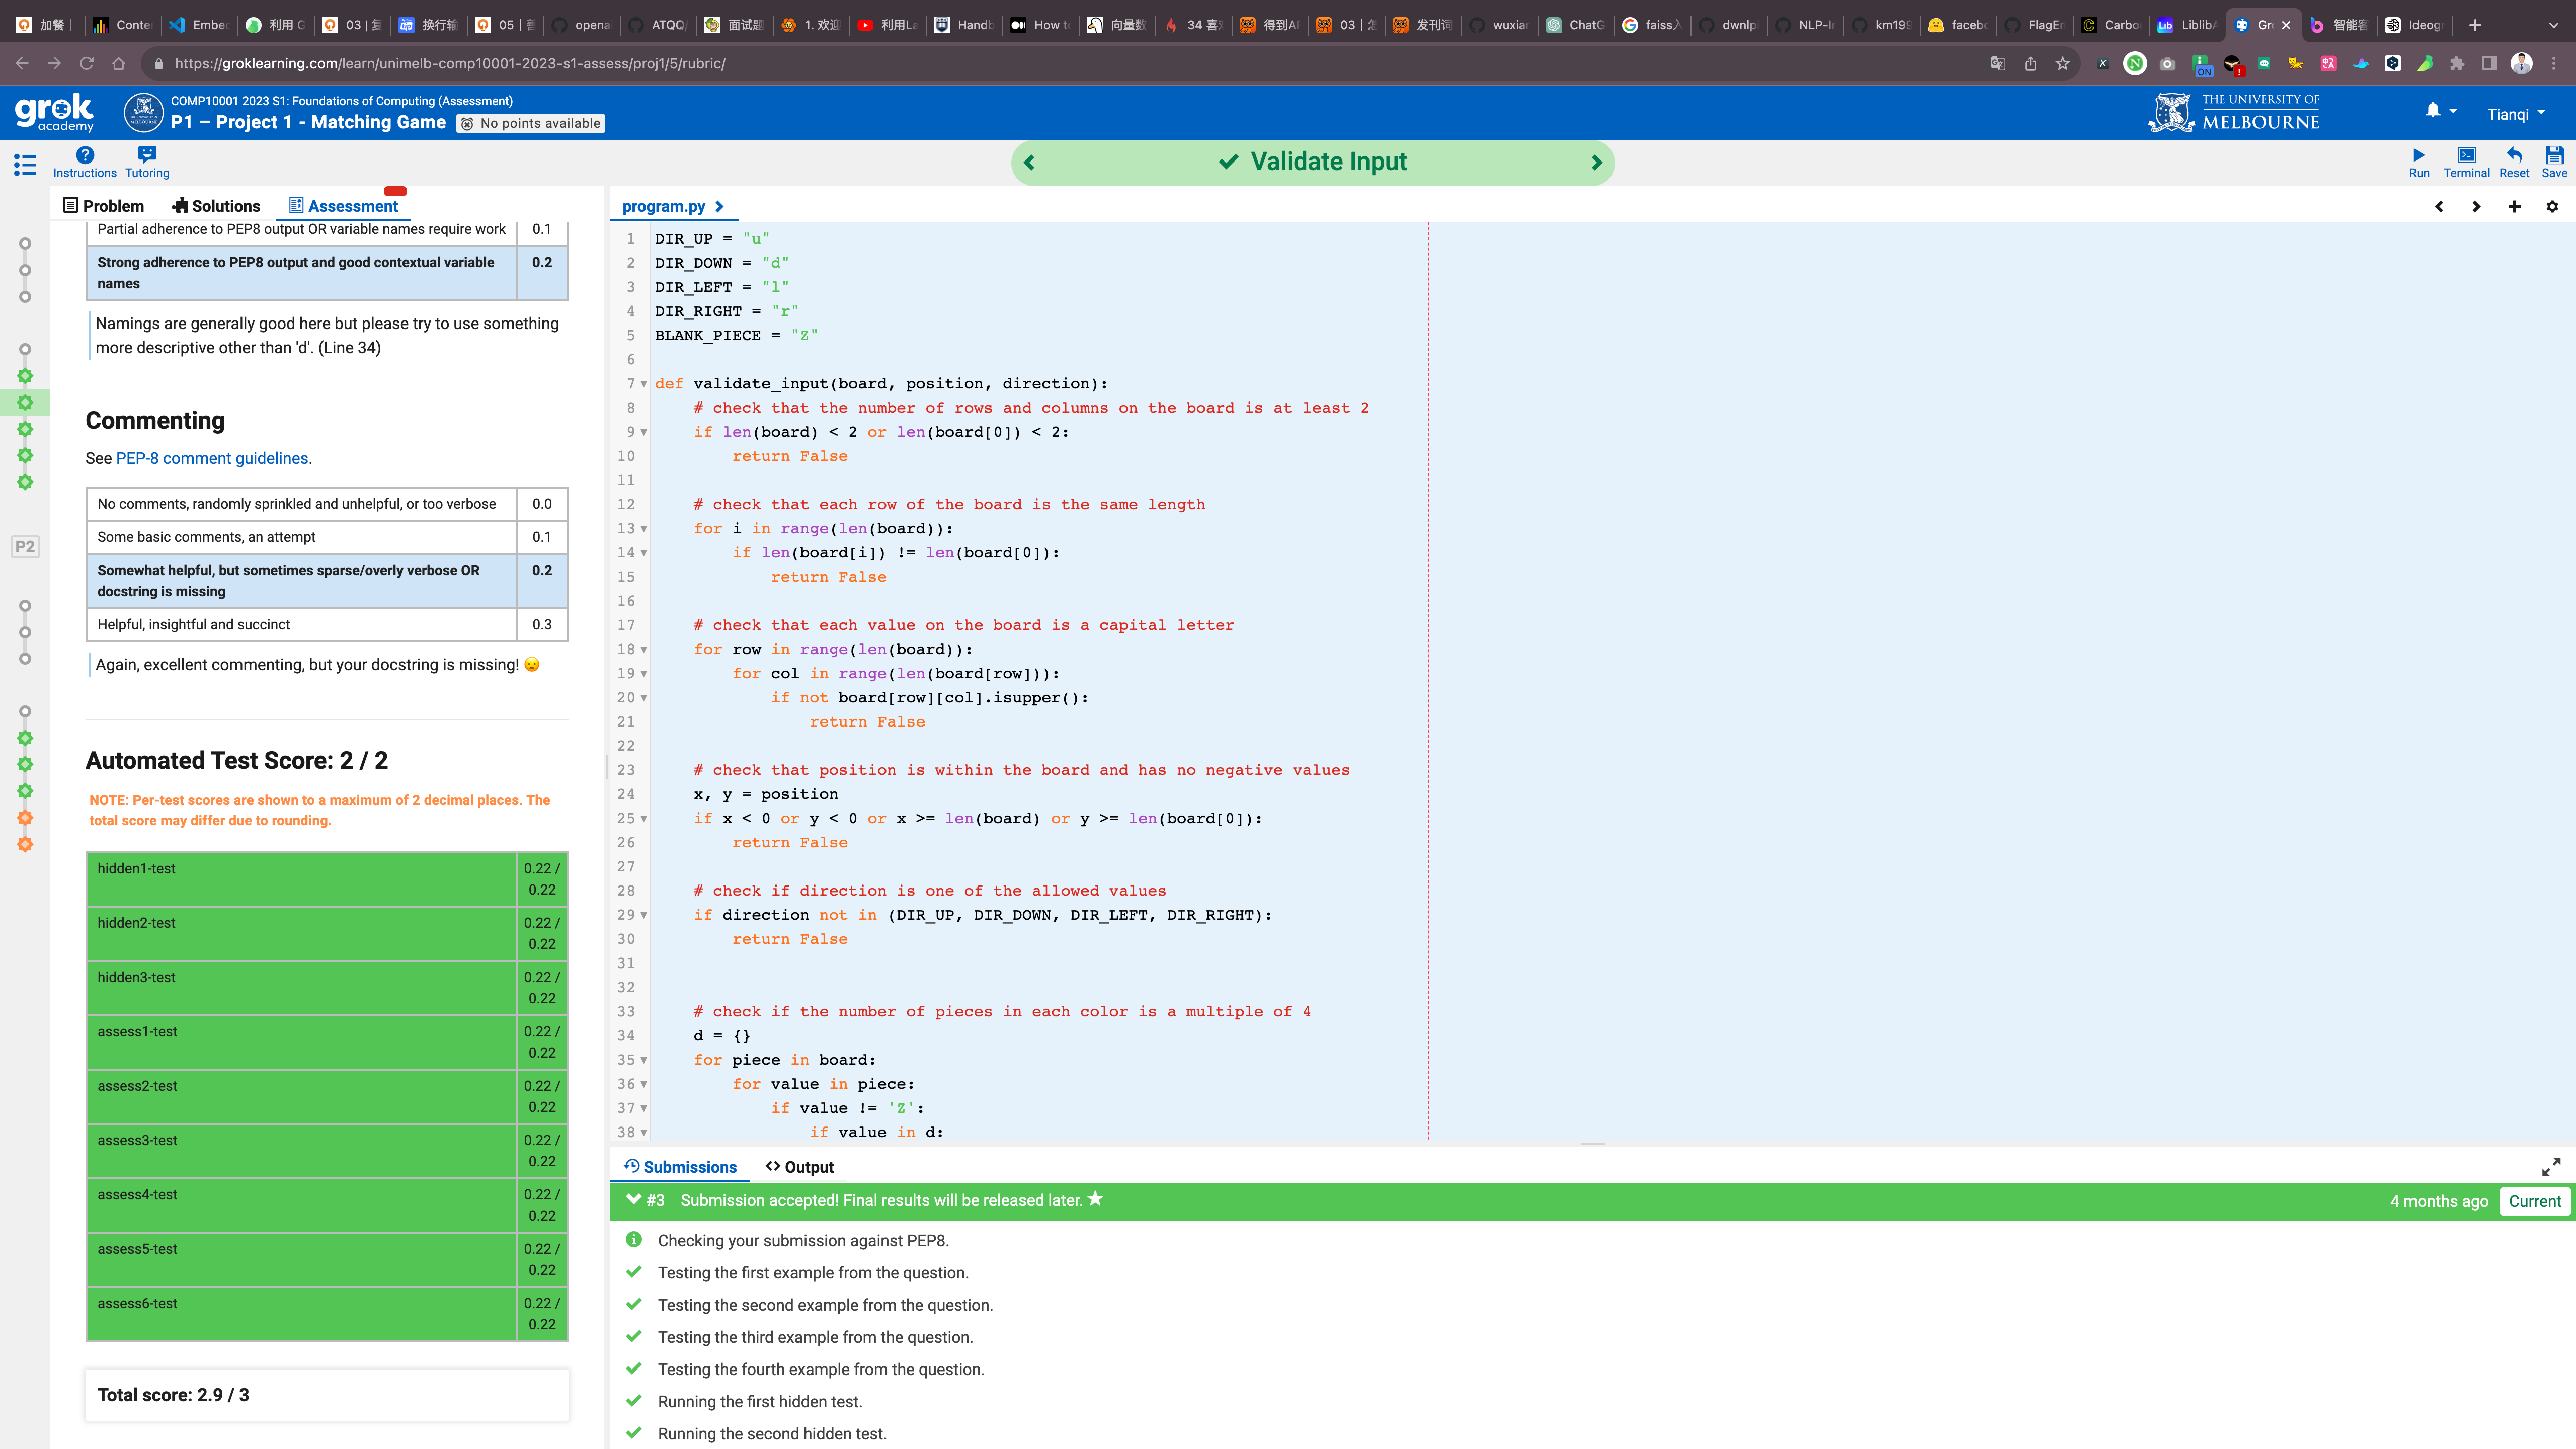
Task: Close the active Grok browser tab
Action: point(2286,25)
